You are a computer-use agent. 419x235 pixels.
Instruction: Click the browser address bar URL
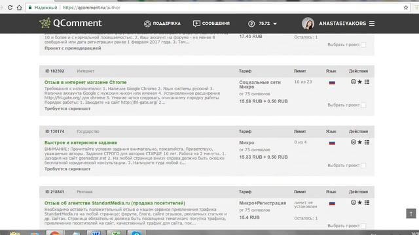tap(91, 8)
